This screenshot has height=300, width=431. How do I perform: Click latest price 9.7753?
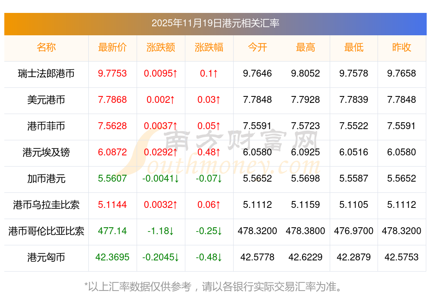tap(112, 73)
